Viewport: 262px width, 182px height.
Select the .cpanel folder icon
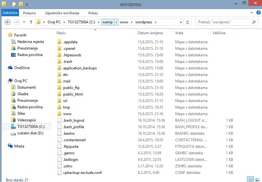click(x=59, y=48)
